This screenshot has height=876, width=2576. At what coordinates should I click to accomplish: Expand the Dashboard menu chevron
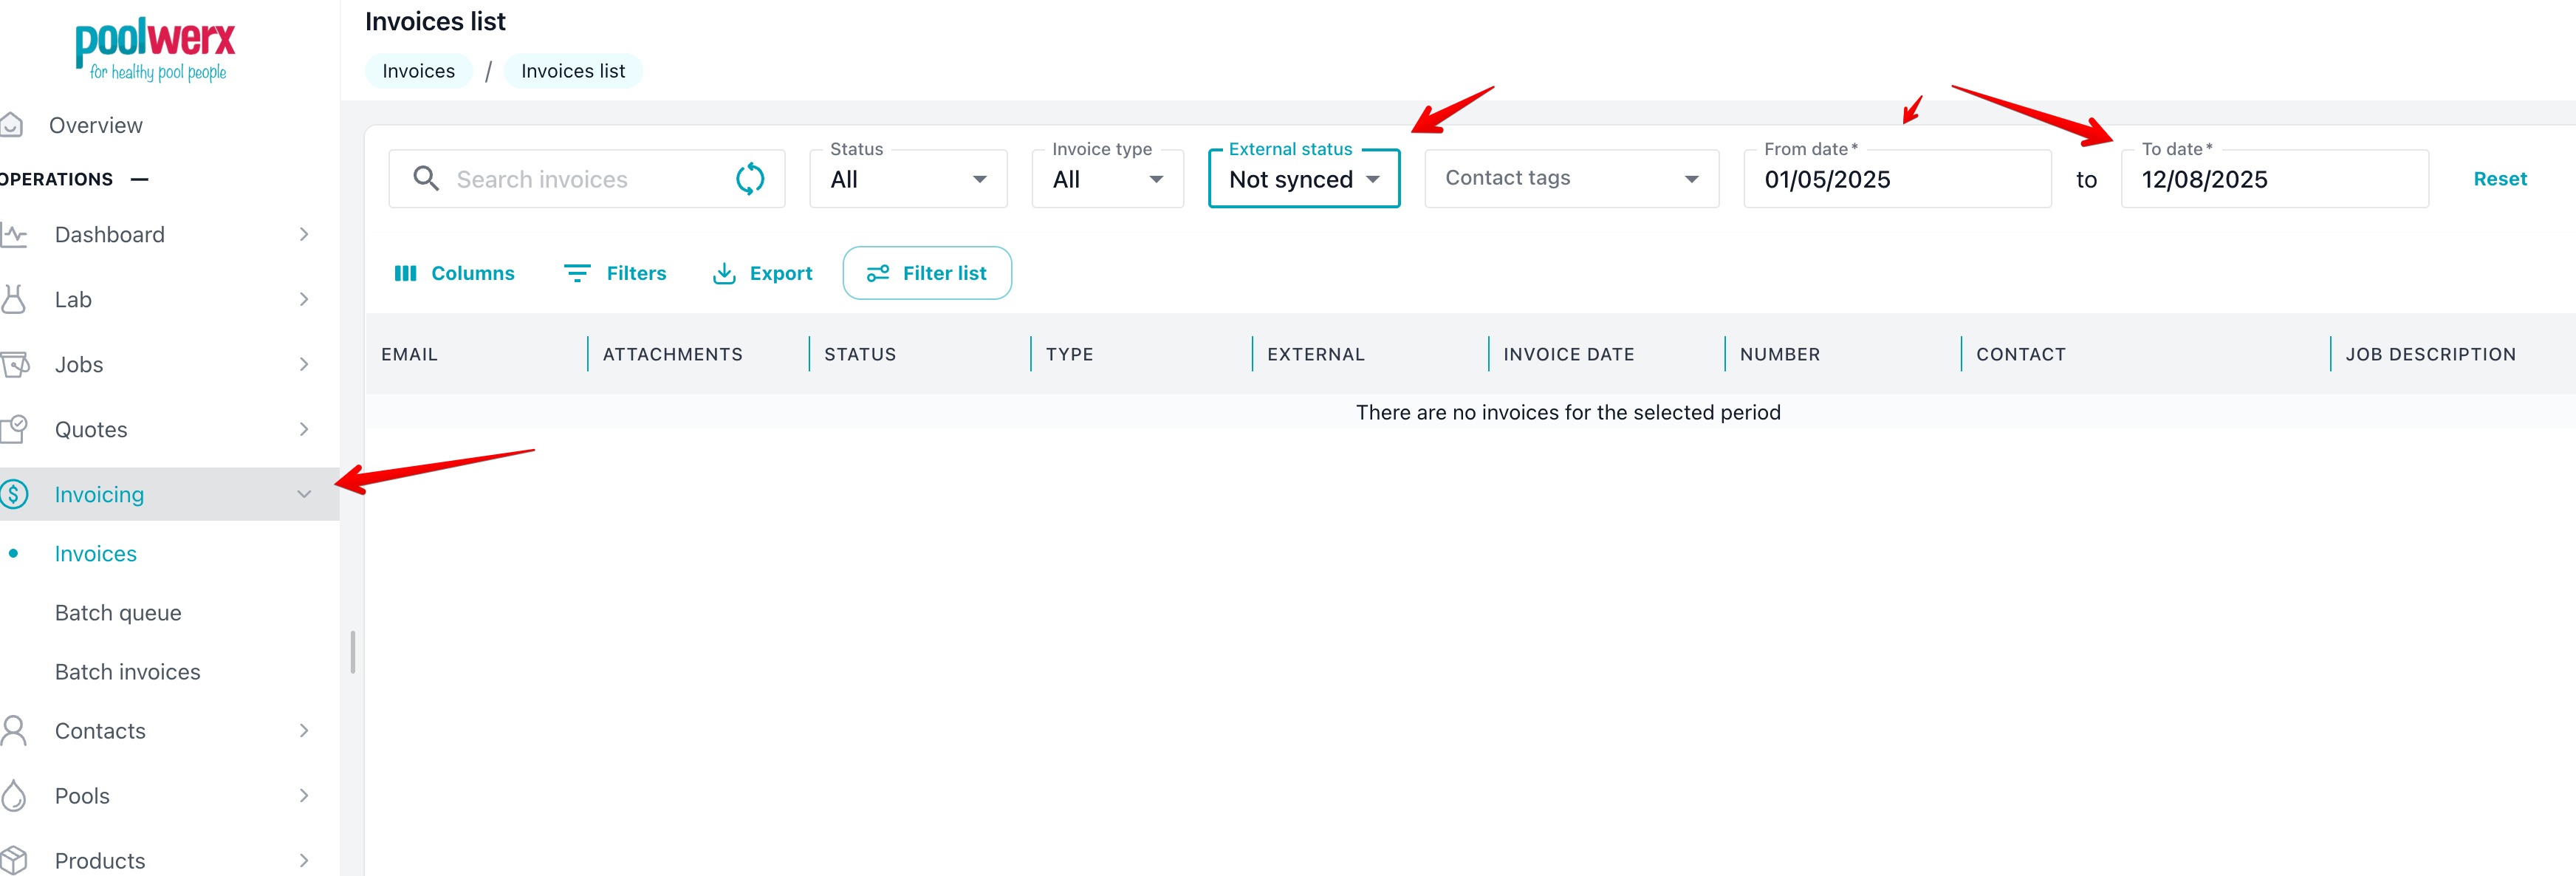[x=304, y=235]
